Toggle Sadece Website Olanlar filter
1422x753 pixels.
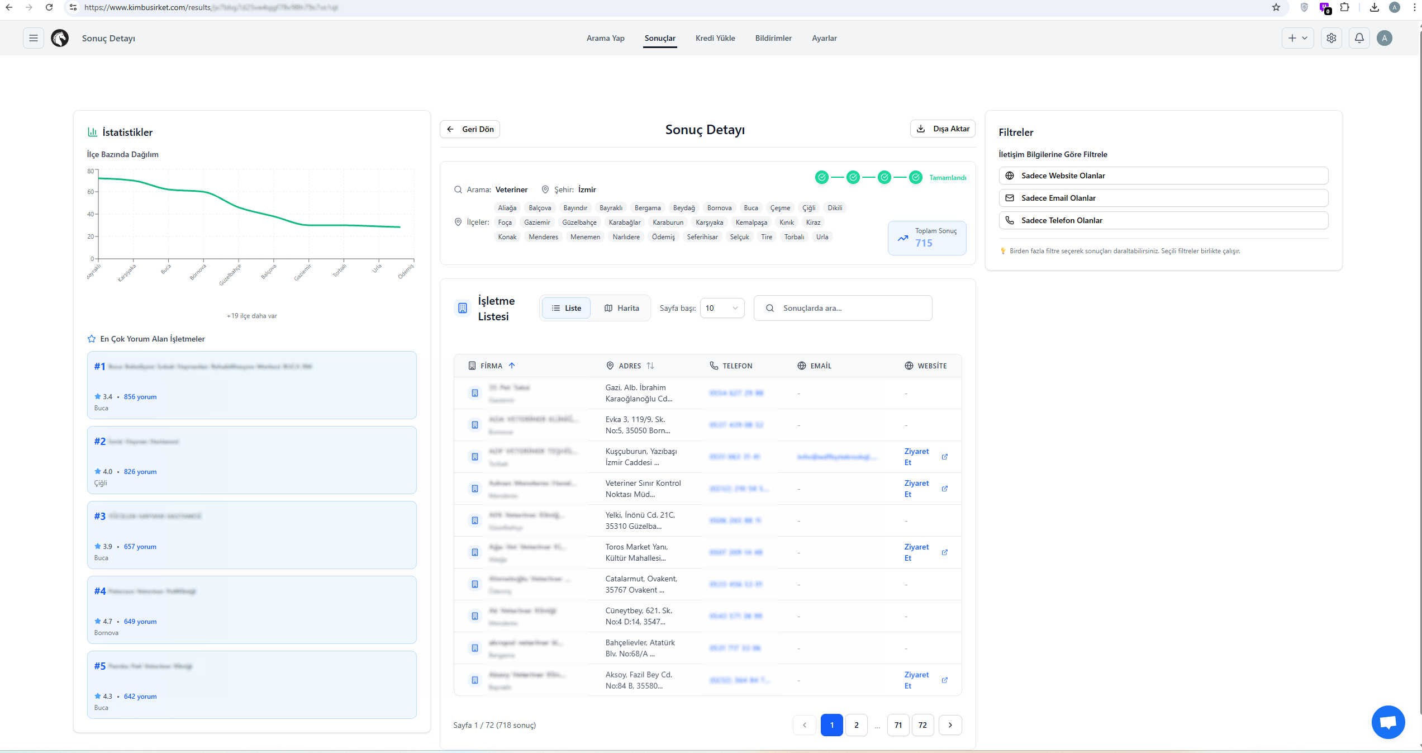click(x=1163, y=176)
